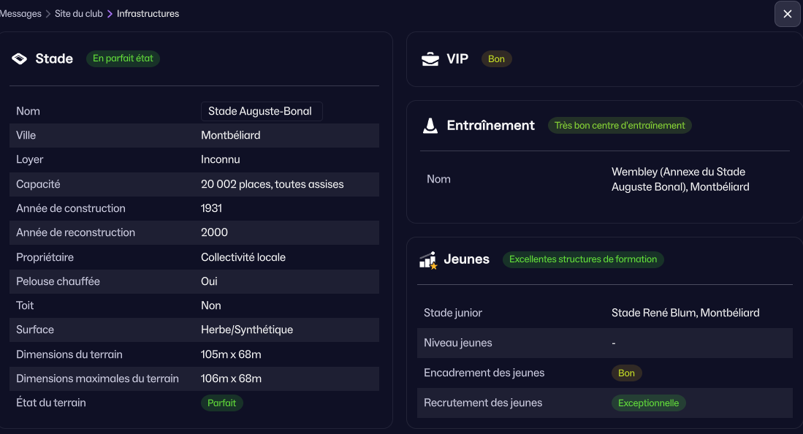Click the 'Parfait' pitch condition badge
Viewport: 803px width, 434px height.
pos(221,403)
